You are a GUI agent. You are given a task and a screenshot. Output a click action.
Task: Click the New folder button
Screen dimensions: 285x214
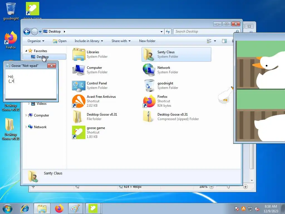point(147,41)
